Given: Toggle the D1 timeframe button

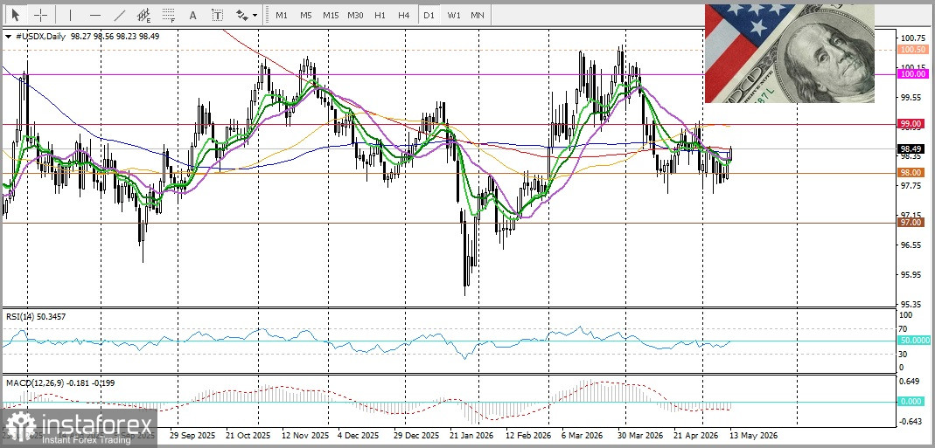Looking at the screenshot, I should [429, 15].
